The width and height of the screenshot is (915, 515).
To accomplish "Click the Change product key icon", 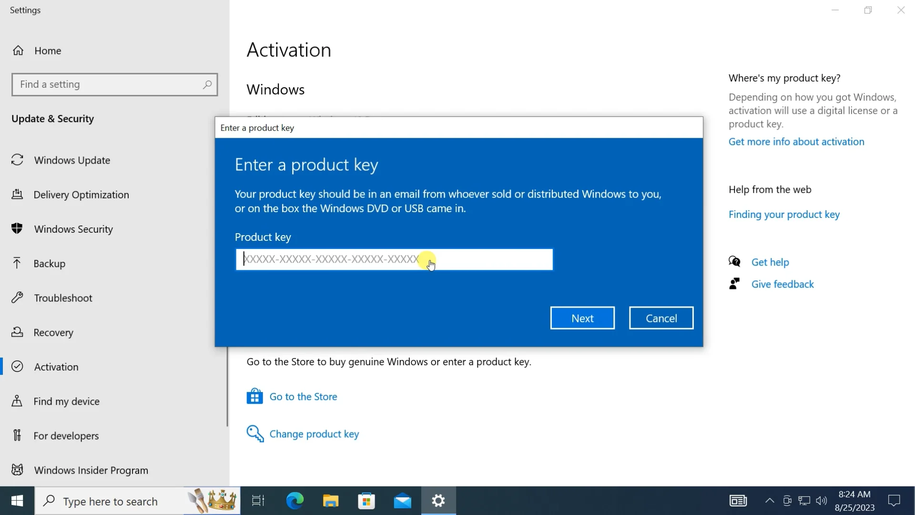I will pyautogui.click(x=255, y=434).
